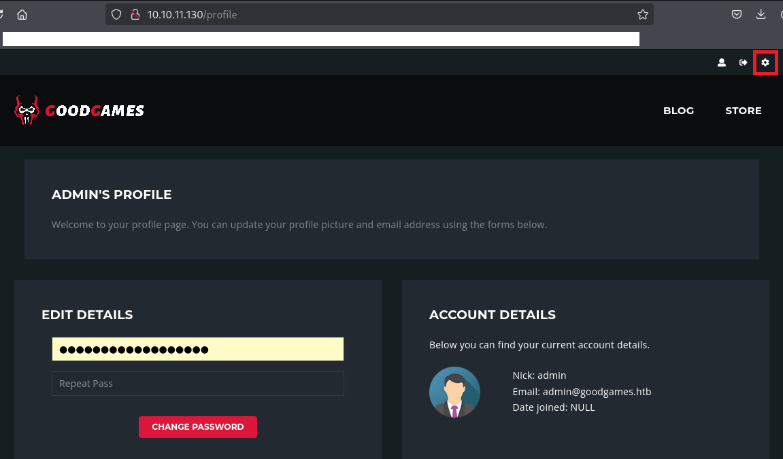Open the STORE menu item

pos(743,111)
